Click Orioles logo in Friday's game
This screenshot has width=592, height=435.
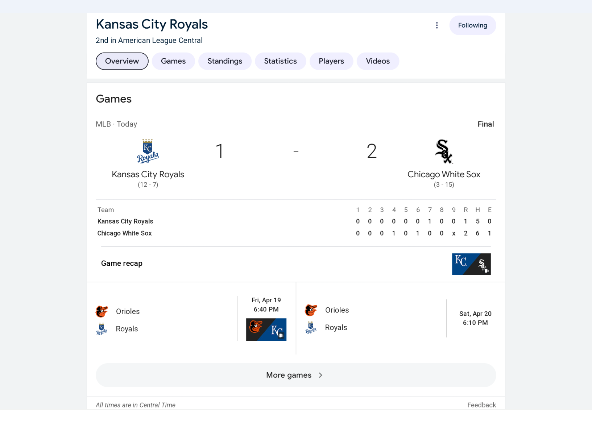click(102, 311)
